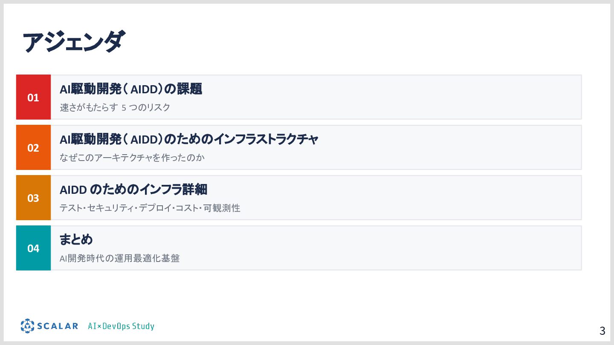This screenshot has height=345, width=614.
Task: Select the AI駆動開発（AIDD）の課題 heading
Action: (130, 89)
